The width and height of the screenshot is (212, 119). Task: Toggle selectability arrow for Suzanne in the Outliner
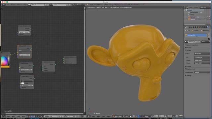[208, 19]
